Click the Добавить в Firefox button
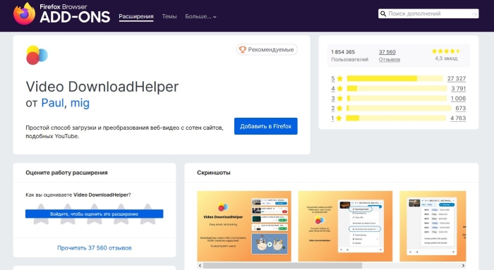Viewport: 494px width, 270px height. pos(265,126)
